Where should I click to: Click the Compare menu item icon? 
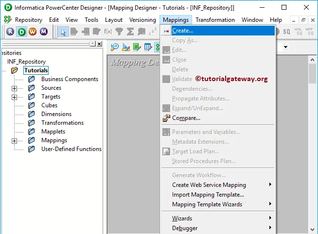pyautogui.click(x=166, y=118)
